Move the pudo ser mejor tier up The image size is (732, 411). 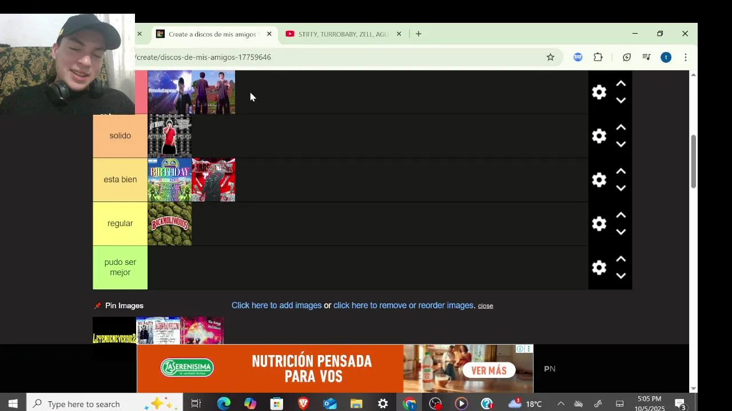coord(620,260)
